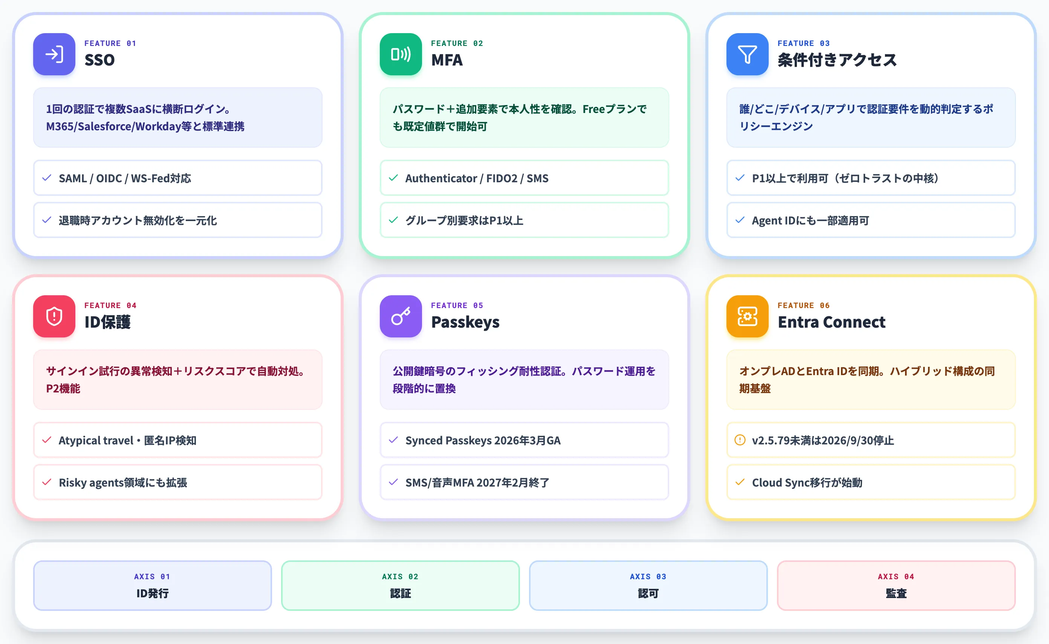Click the FEATURE 04 label
1049x644 pixels.
coord(110,305)
